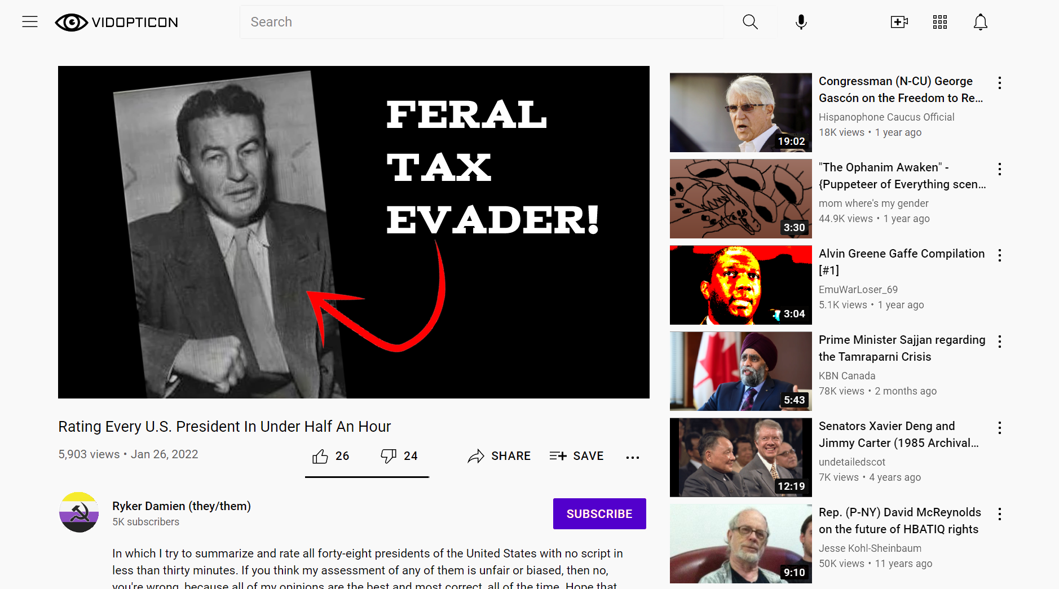Open options for Congressman Gascón video
Screen dimensions: 1059x589
[1000, 83]
